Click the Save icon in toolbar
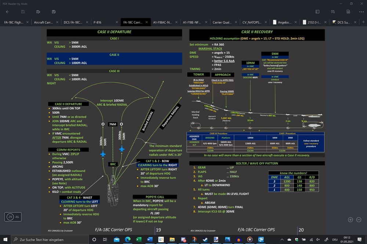367x244 pixels. 23,12
